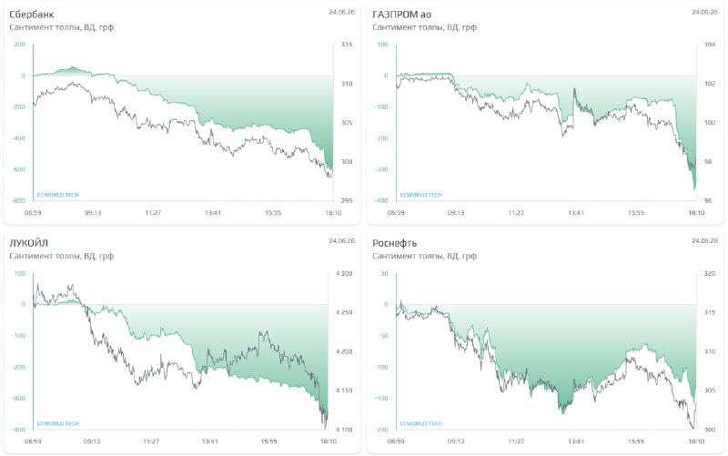Click the 18:10 end time on Роснефть chart
The image size is (728, 456).
[x=696, y=441]
